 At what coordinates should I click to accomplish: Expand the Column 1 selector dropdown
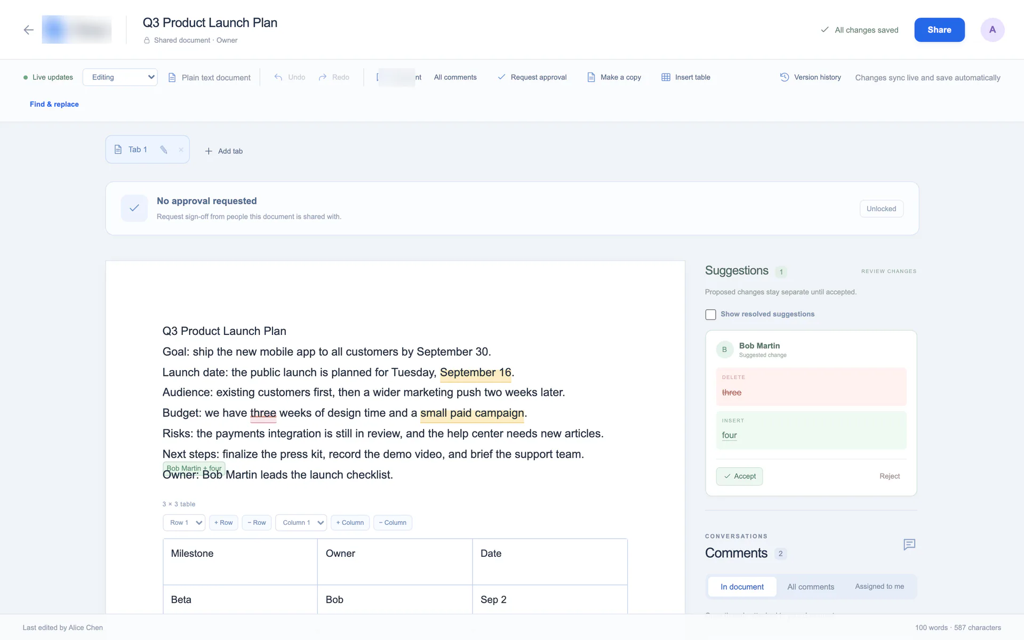[301, 523]
